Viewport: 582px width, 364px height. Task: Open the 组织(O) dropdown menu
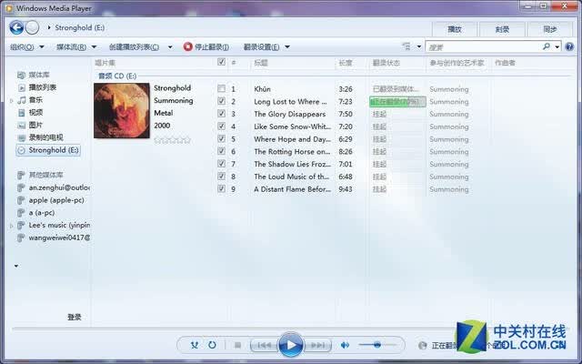coord(27,46)
